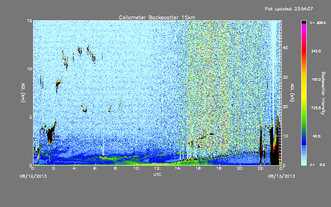
Task: Pick the black top segment of the colorbar
Action: tap(304, 22)
